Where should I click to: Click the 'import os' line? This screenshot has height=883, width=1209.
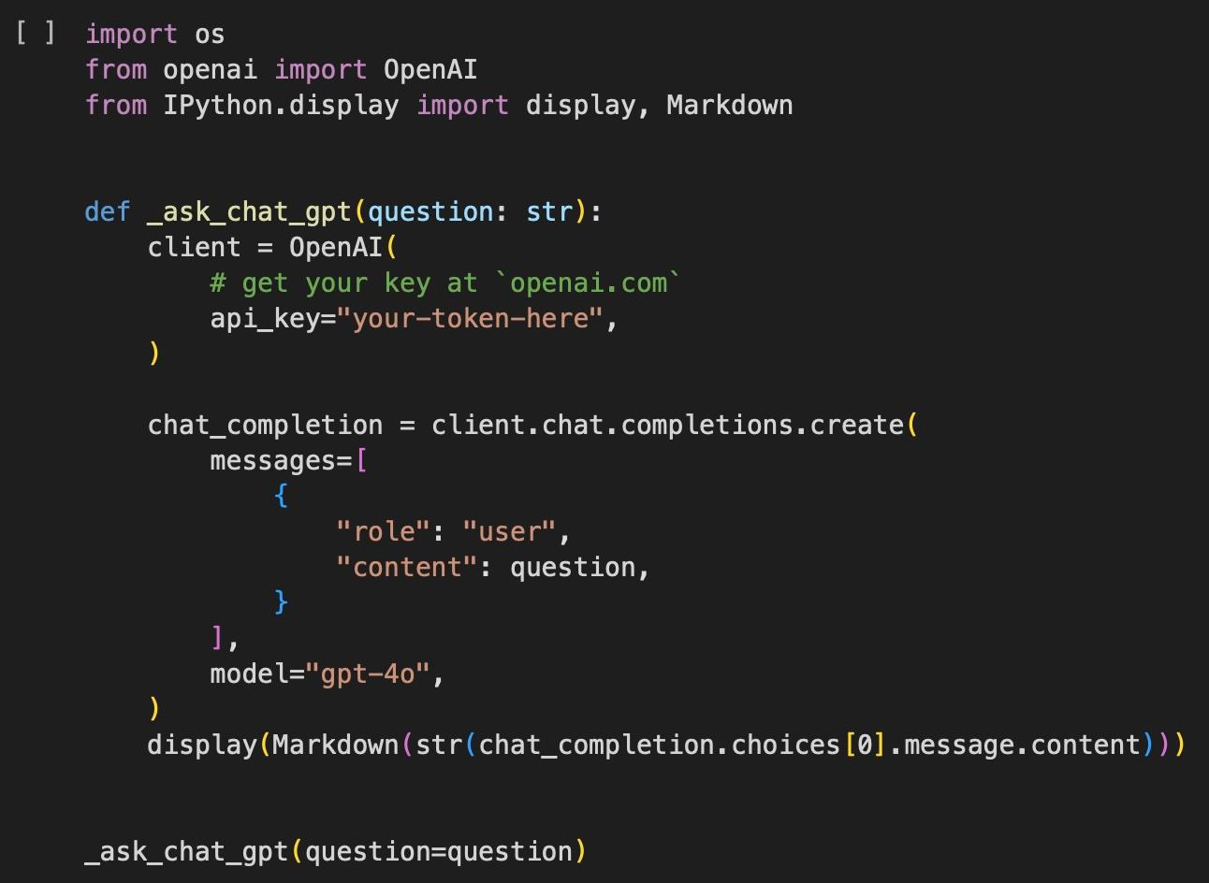click(x=154, y=35)
